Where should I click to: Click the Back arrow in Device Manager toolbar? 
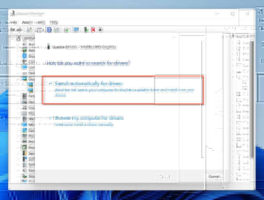13,30
